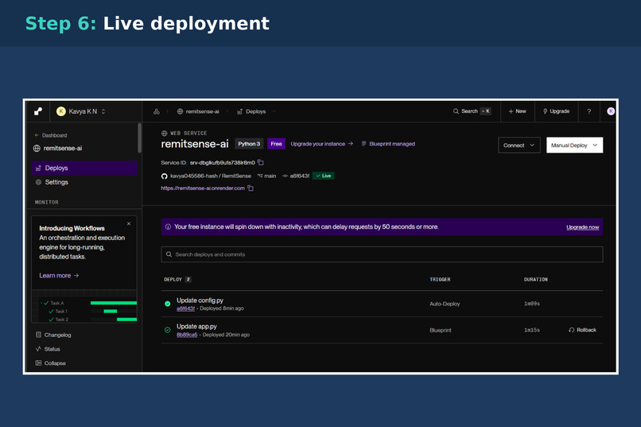Open the Kavya K N workspace switcher
Screen dimensions: 641x427
81,111
